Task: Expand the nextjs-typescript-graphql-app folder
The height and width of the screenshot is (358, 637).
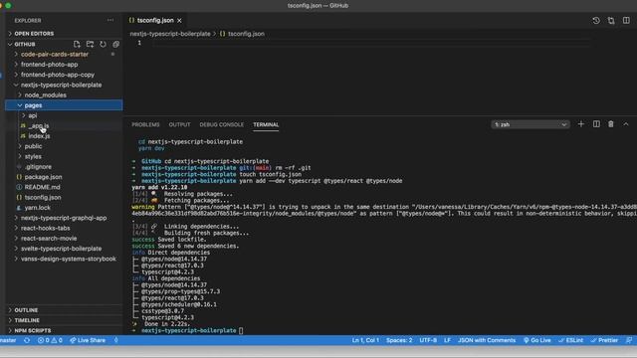Action: coord(64,218)
